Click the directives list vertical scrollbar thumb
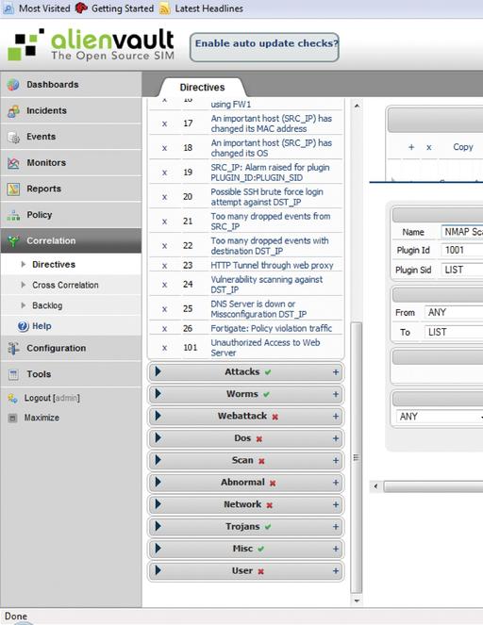The width and height of the screenshot is (483, 625). pos(357,457)
